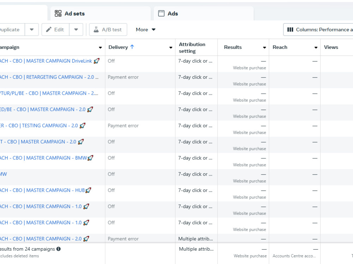Viewport: 353px width, 264px height.
Task: Click the flask icon on A/B test
Action: coord(96,30)
